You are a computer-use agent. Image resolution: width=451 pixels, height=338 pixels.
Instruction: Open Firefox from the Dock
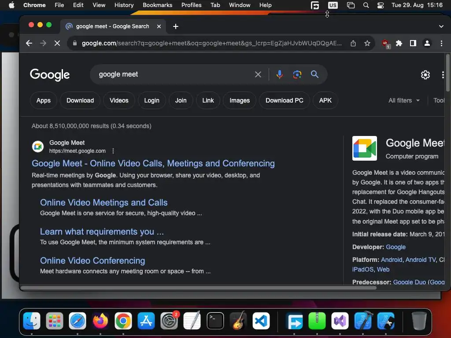point(100,321)
